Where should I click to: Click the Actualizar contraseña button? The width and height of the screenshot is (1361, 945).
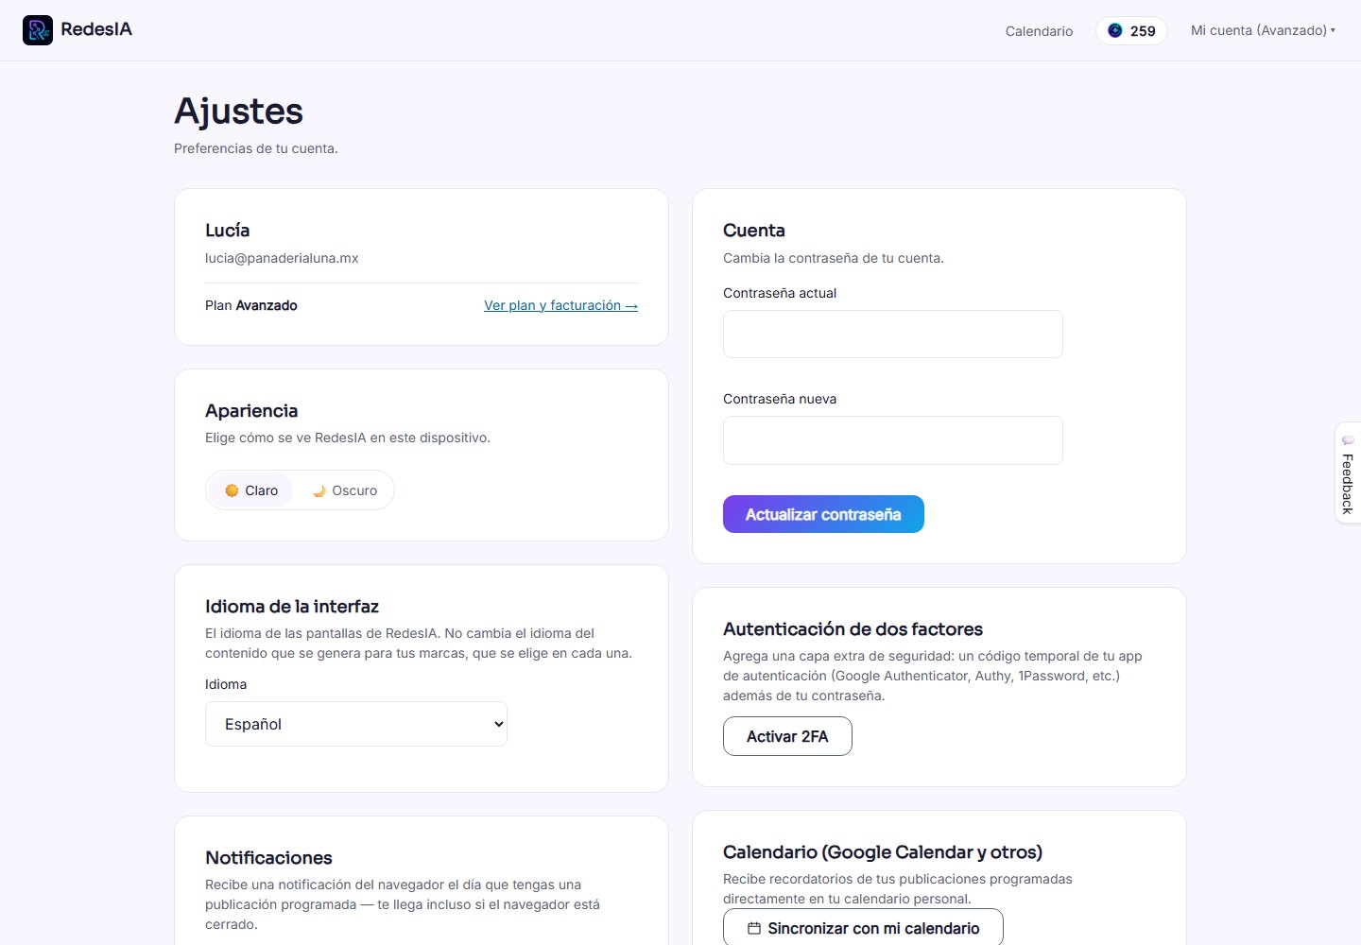pyautogui.click(x=823, y=514)
